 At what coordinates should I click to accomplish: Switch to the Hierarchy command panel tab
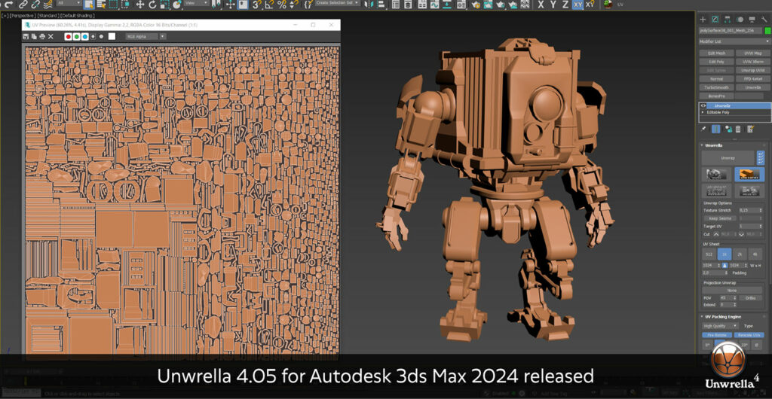tap(728, 20)
